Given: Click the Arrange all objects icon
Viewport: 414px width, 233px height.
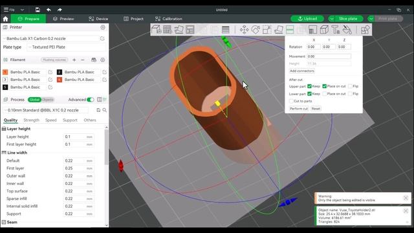Looking at the screenshot, I should click(190, 30).
